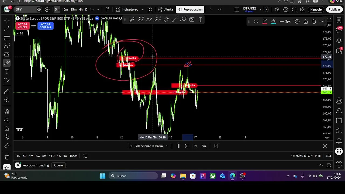
Task: Select the text annotation tool in left sidebar
Action: click(7, 71)
